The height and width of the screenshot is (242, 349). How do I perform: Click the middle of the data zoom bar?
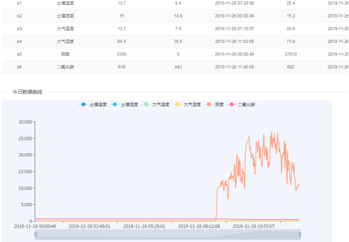(168, 234)
